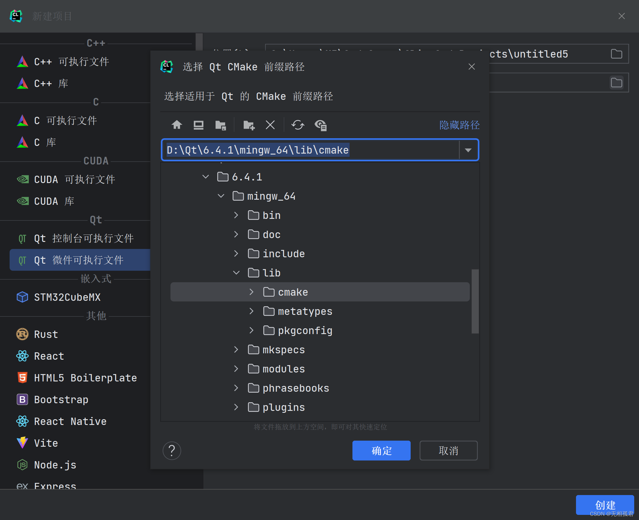Click the file tree scrollbar
This screenshot has height=520, width=639.
click(475, 301)
